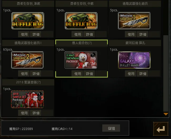Click the Melee Upgrade 2 item icon
The image size is (171, 139).
(27, 60)
